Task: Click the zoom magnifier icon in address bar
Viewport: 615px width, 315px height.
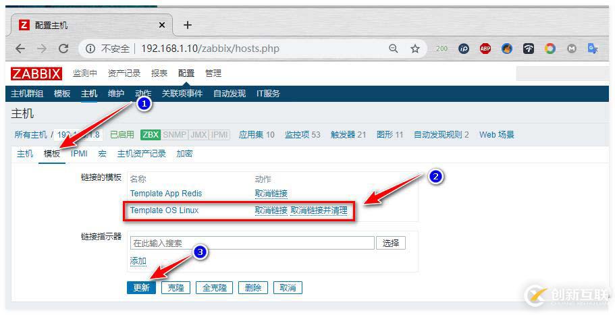Action: click(393, 49)
